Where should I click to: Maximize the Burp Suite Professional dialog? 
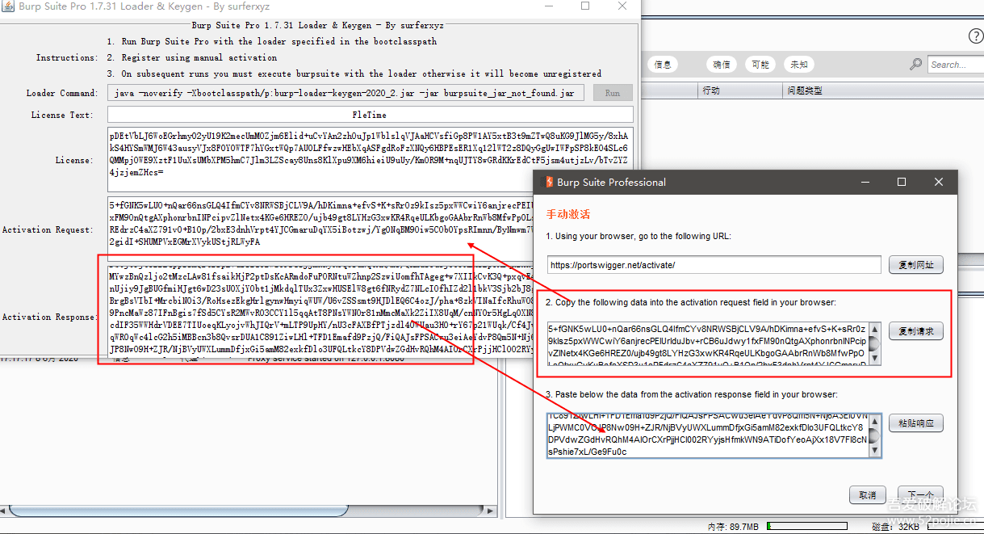click(x=902, y=182)
